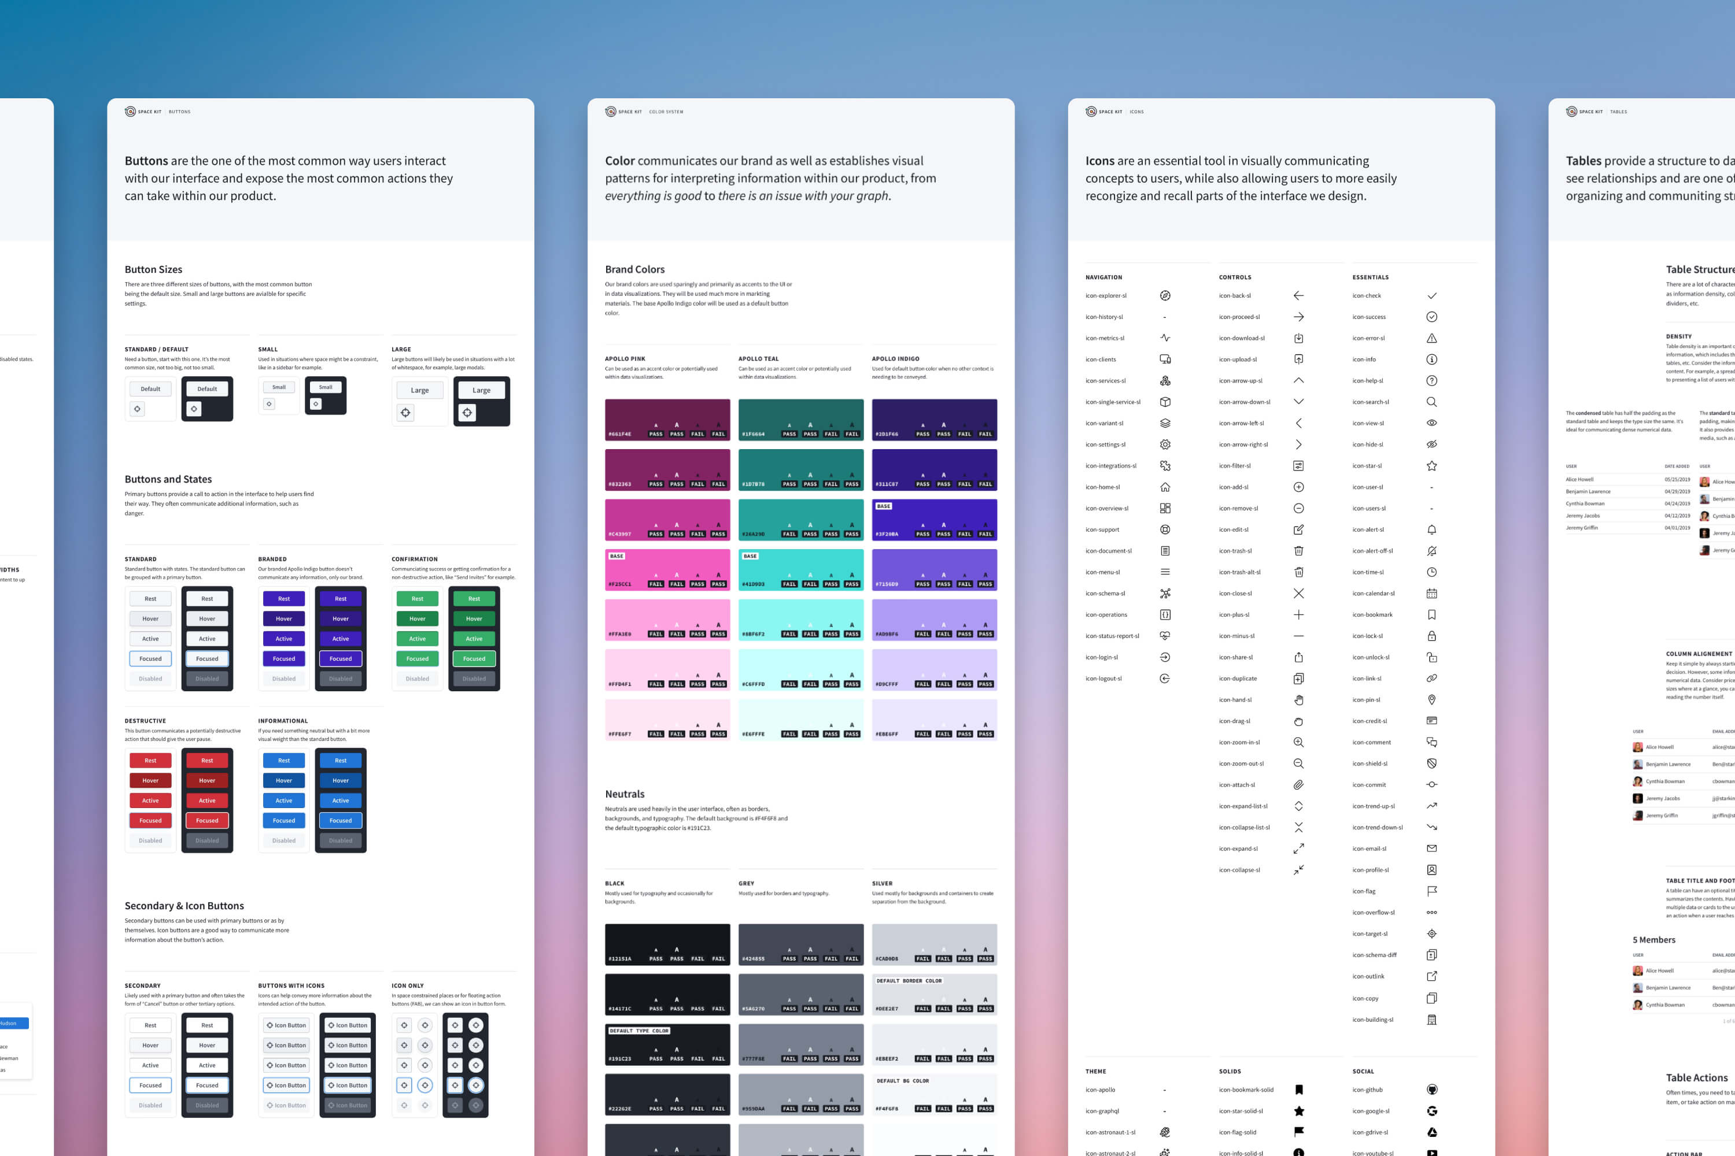Click the Space Kit logo on Buttons card

pyautogui.click(x=130, y=112)
